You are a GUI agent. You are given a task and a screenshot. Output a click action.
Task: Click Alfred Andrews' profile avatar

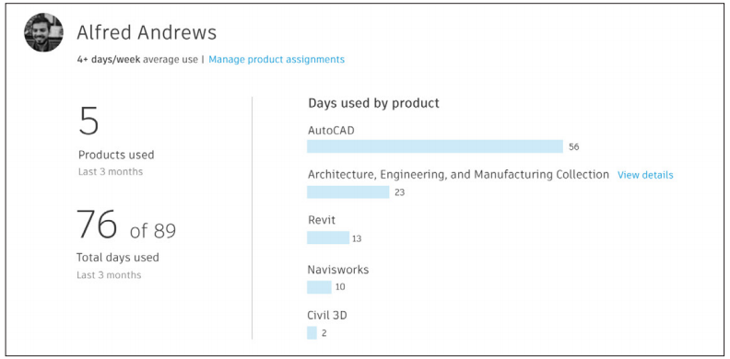[43, 32]
